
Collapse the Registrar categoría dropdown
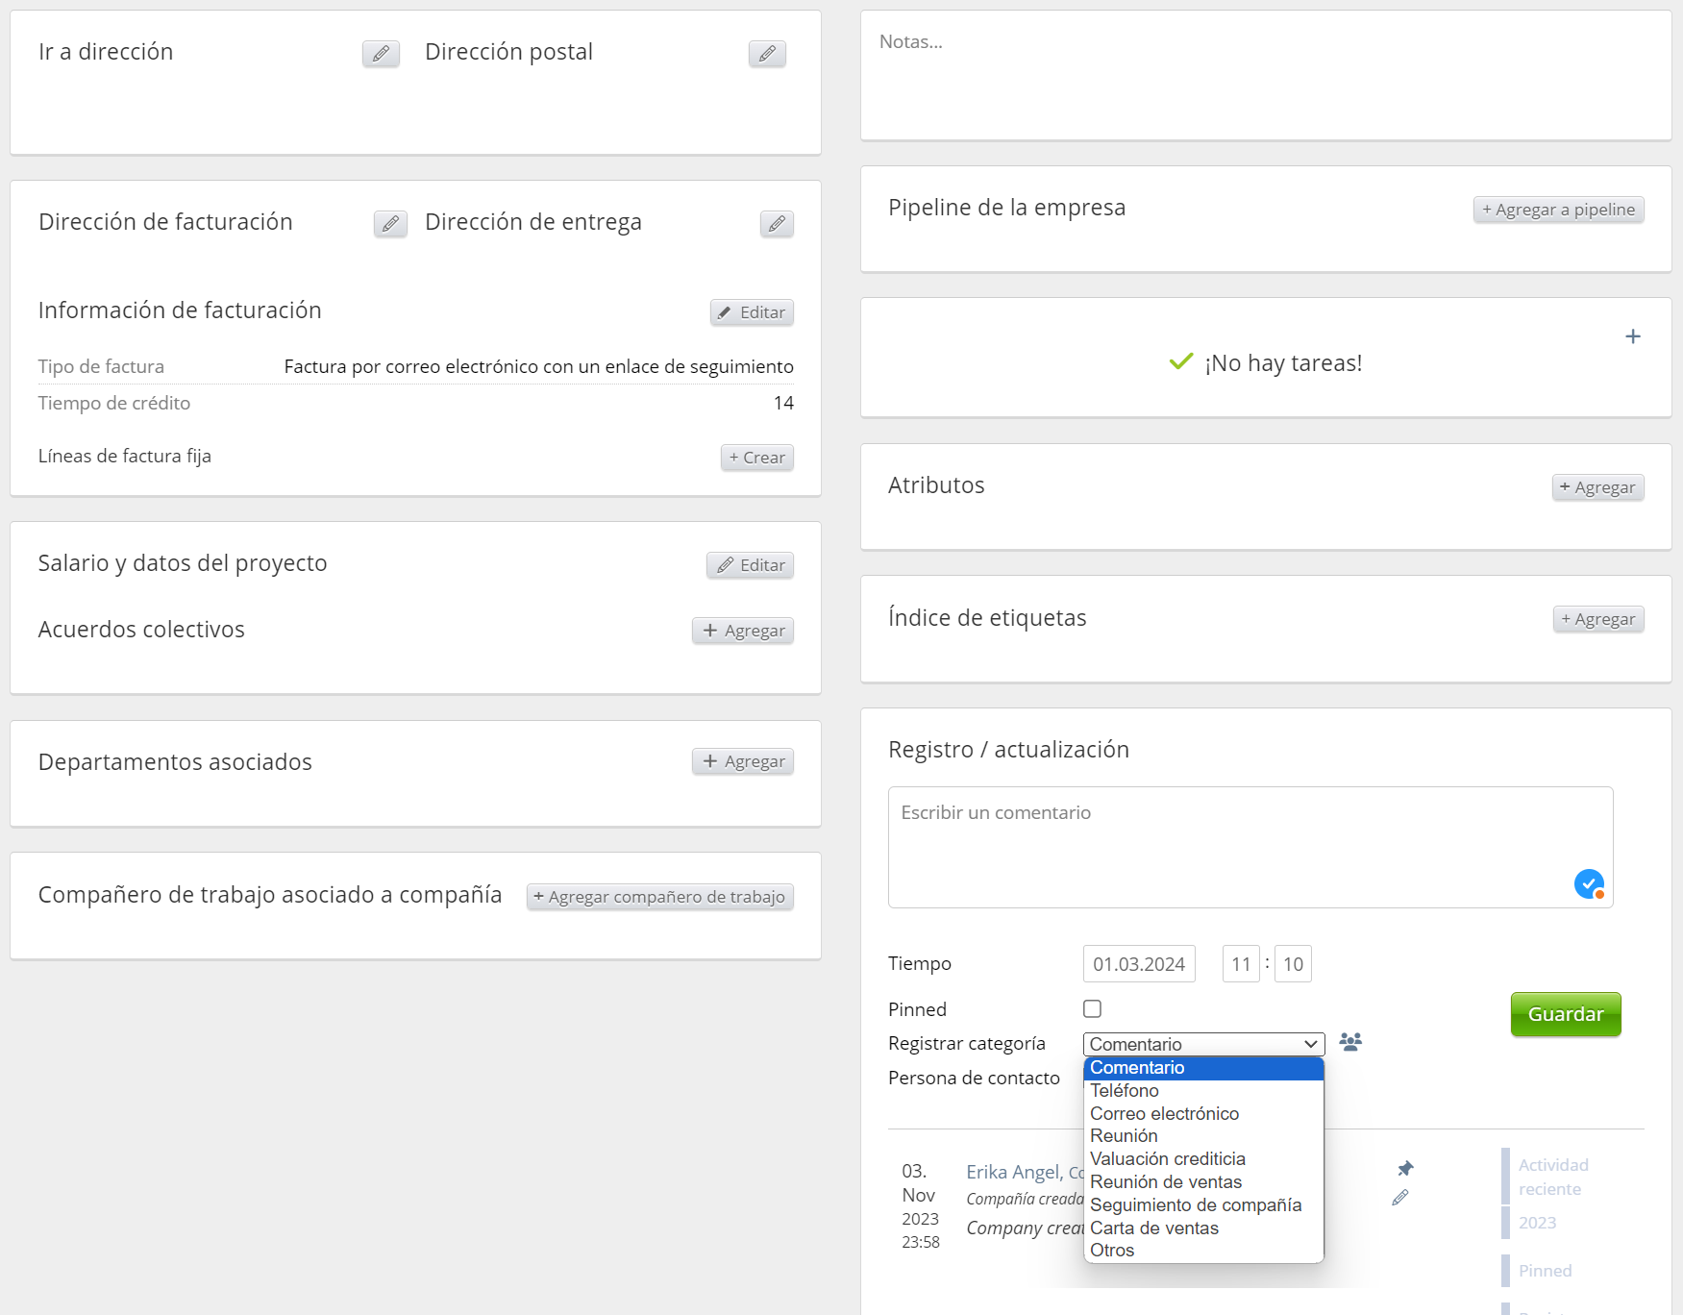[x=1203, y=1044]
